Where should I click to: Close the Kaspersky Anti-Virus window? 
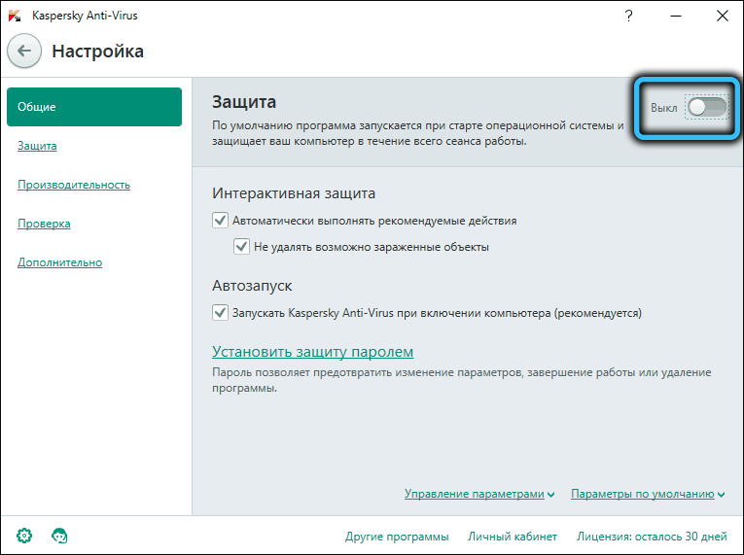coord(723,17)
